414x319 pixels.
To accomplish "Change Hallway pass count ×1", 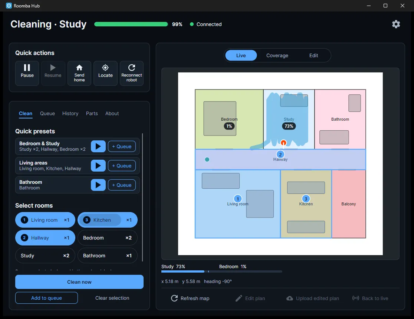I will pos(66,238).
